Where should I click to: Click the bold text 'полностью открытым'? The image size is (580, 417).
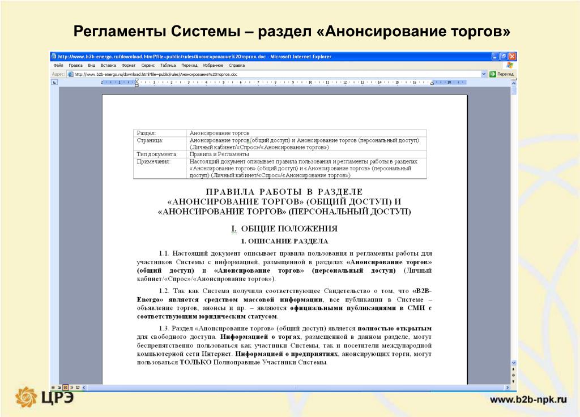point(395,328)
